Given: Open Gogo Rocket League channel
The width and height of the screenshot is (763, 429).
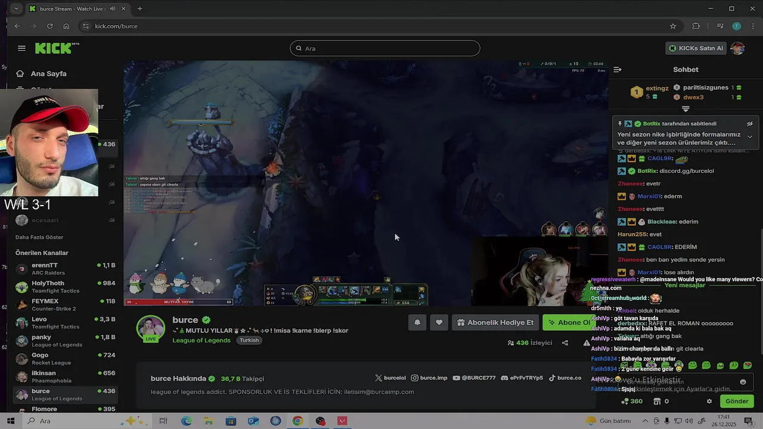Looking at the screenshot, I should click(x=65, y=359).
